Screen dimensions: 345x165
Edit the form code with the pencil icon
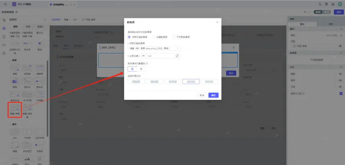pos(341,35)
